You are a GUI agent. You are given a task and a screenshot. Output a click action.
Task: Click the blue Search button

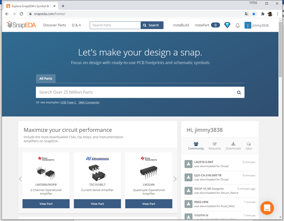(152, 25)
